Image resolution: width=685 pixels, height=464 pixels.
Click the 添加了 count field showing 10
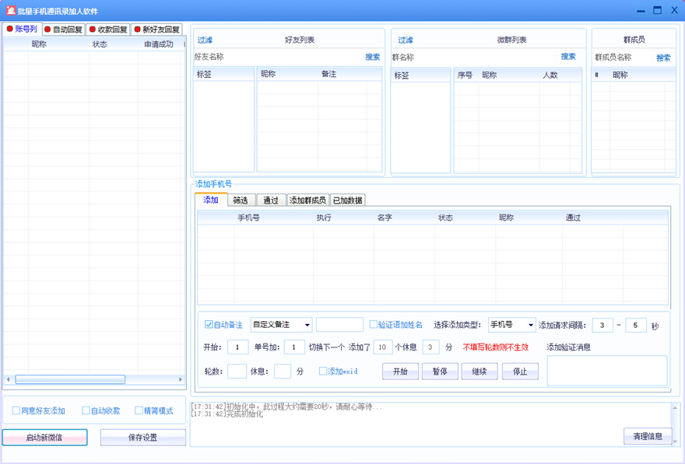coord(383,347)
